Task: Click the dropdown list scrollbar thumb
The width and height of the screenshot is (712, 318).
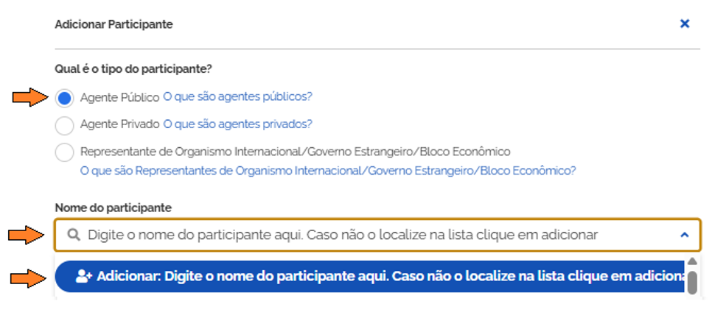Action: tap(692, 281)
